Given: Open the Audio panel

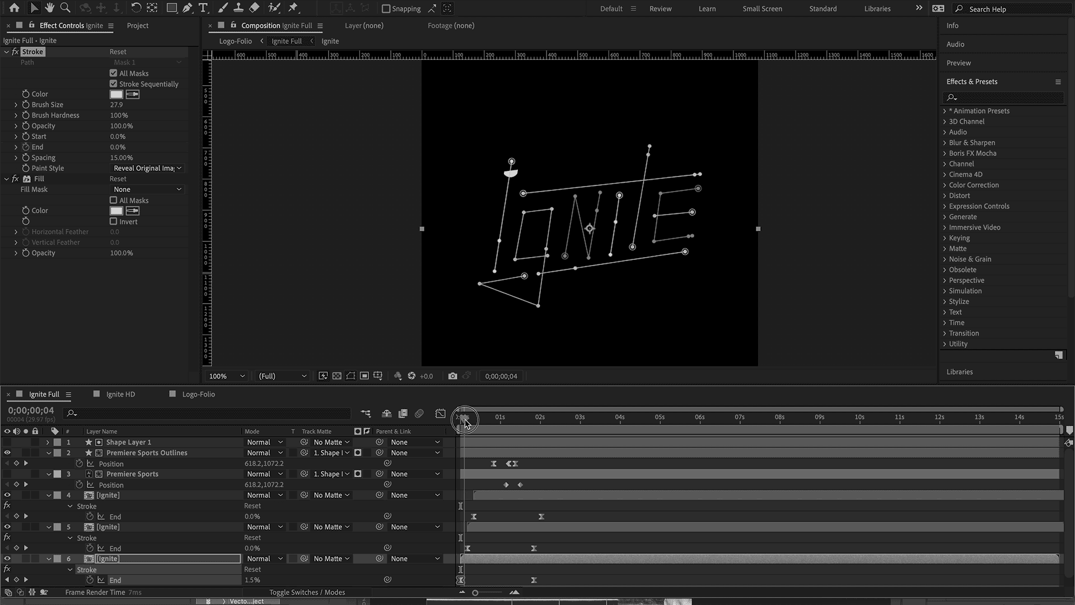Looking at the screenshot, I should click(955, 44).
